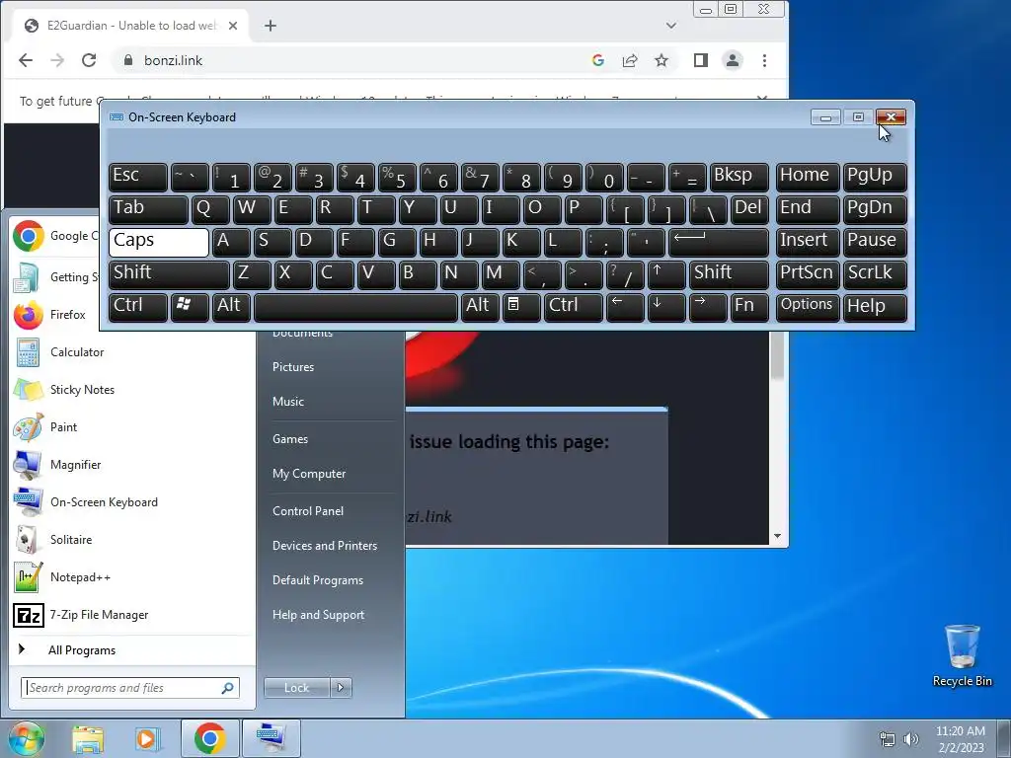Open Default Programs in Start menu
The width and height of the screenshot is (1011, 758).
(318, 580)
